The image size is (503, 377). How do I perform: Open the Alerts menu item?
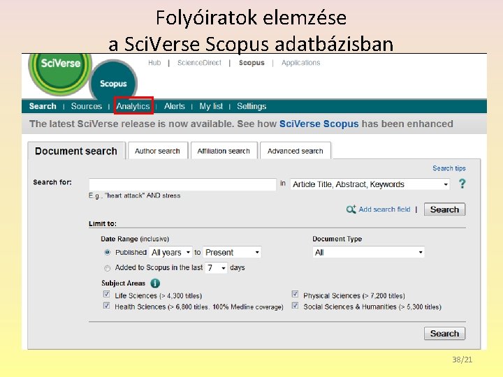(x=175, y=106)
